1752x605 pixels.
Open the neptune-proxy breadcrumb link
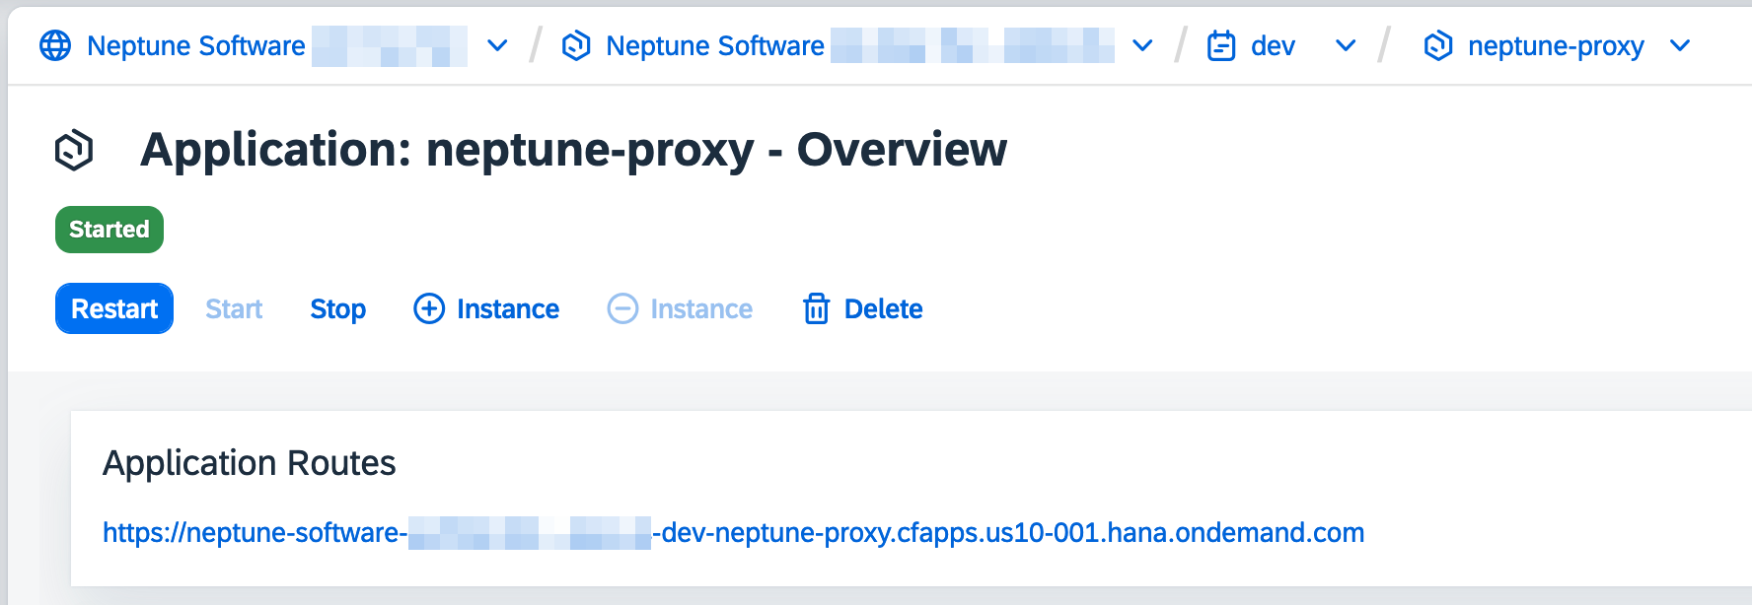[1556, 46]
